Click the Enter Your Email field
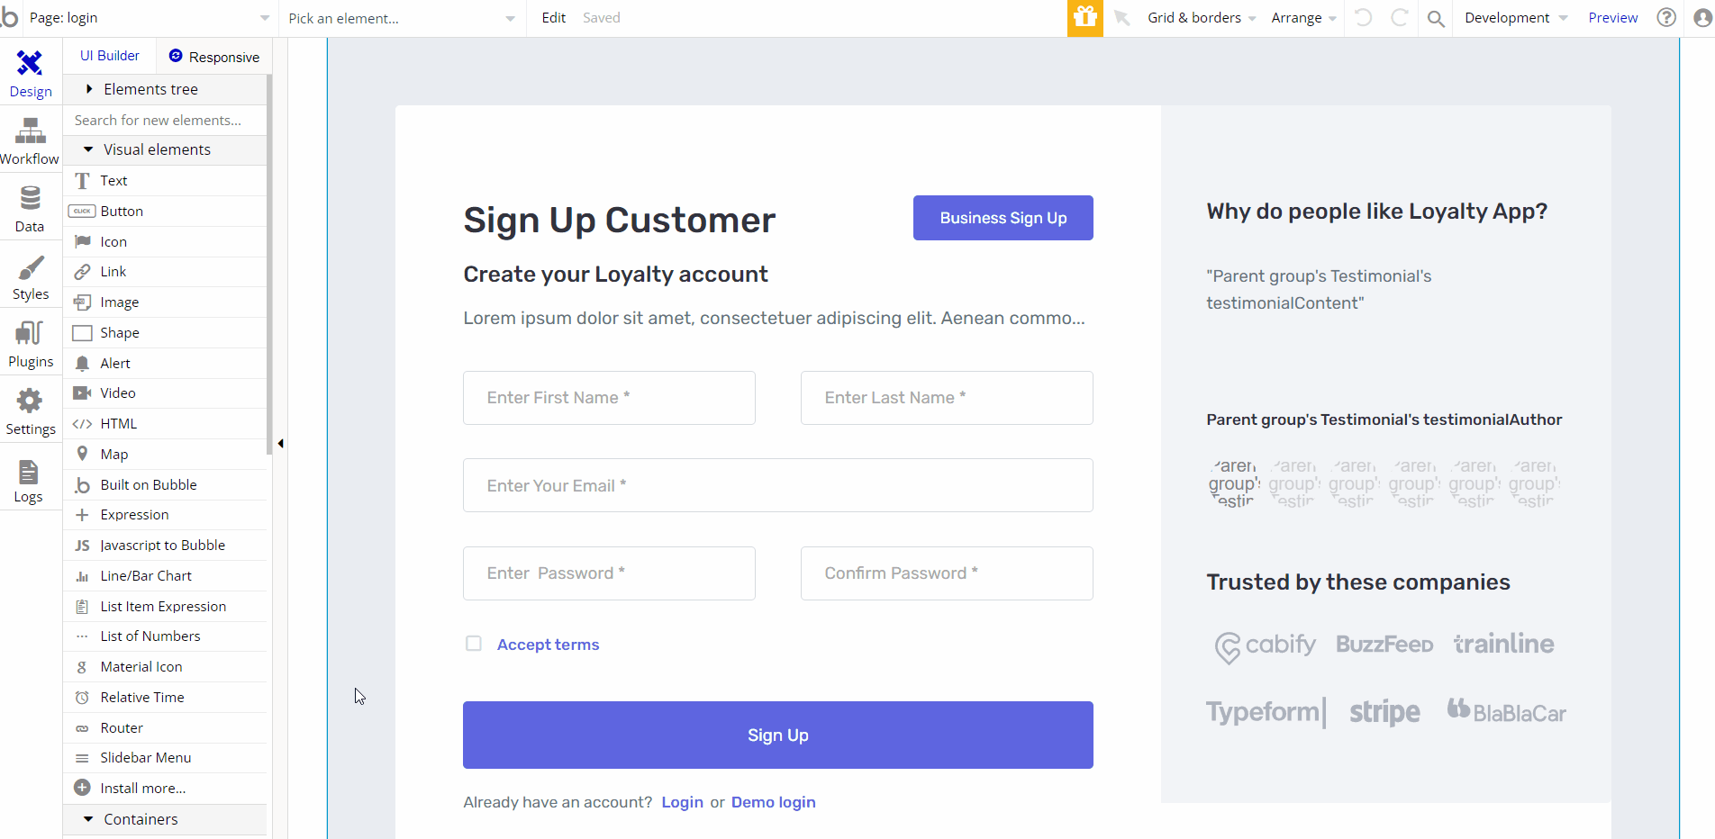The height and width of the screenshot is (839, 1715). click(x=778, y=485)
